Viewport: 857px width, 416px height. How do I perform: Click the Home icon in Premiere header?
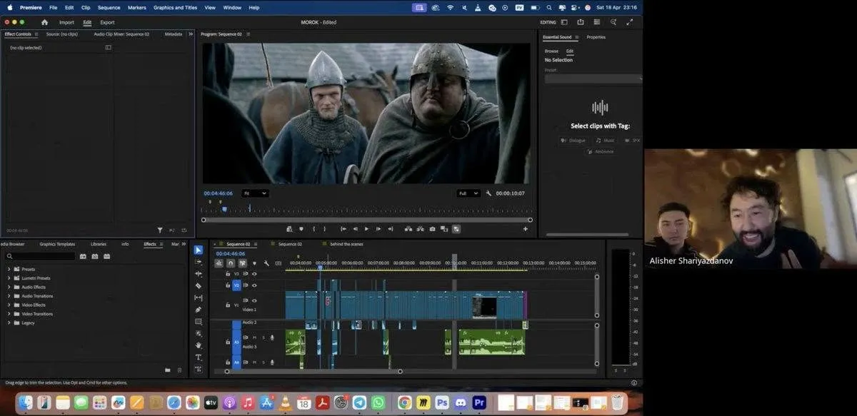tap(44, 22)
